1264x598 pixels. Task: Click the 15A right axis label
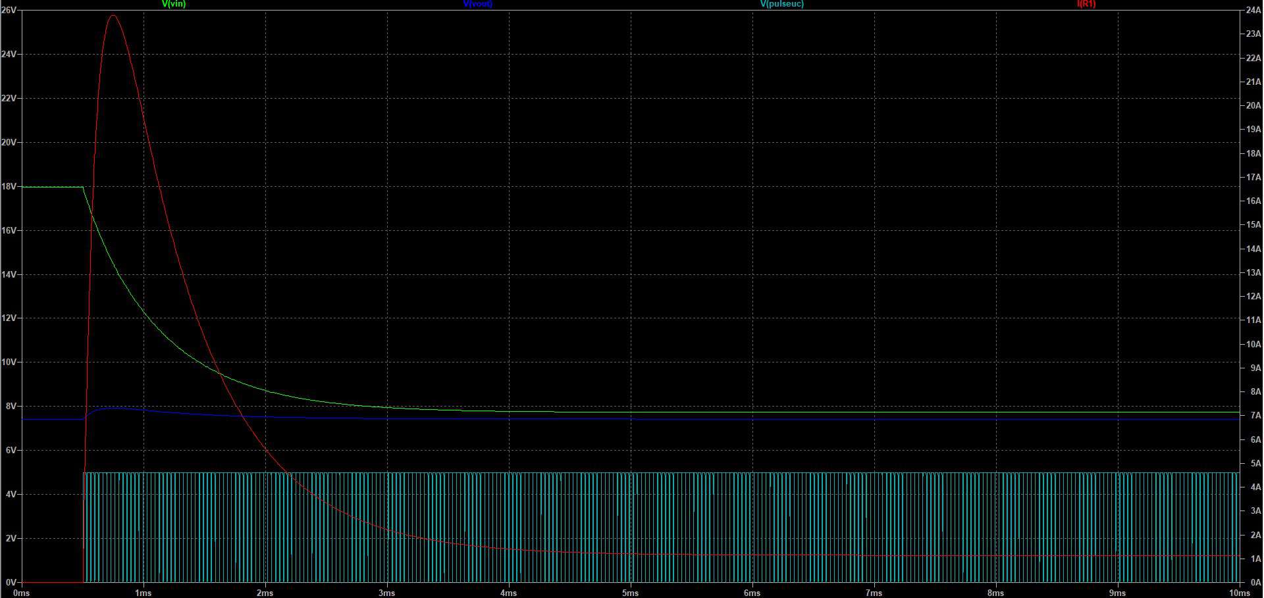pos(1253,224)
